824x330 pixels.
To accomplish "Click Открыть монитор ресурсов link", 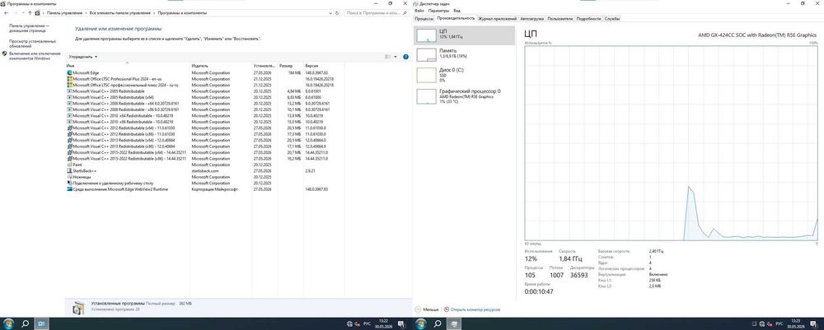I will coord(475,309).
